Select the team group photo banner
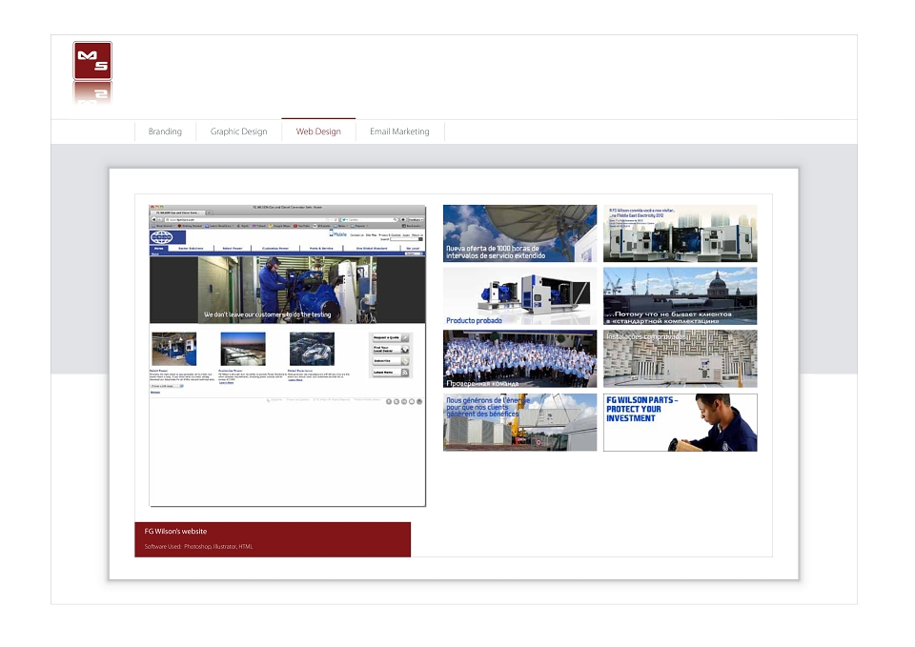This screenshot has height=647, width=915. pyautogui.click(x=520, y=359)
